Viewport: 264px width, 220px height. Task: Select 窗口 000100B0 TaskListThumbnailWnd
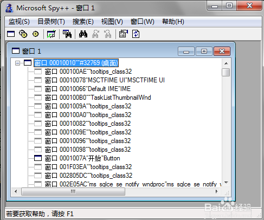(x=98, y=98)
